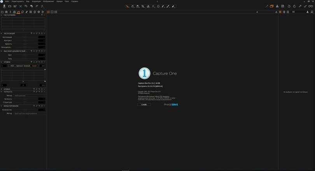
Task: Collapse the Гистограмма panel
Action: [2, 15]
